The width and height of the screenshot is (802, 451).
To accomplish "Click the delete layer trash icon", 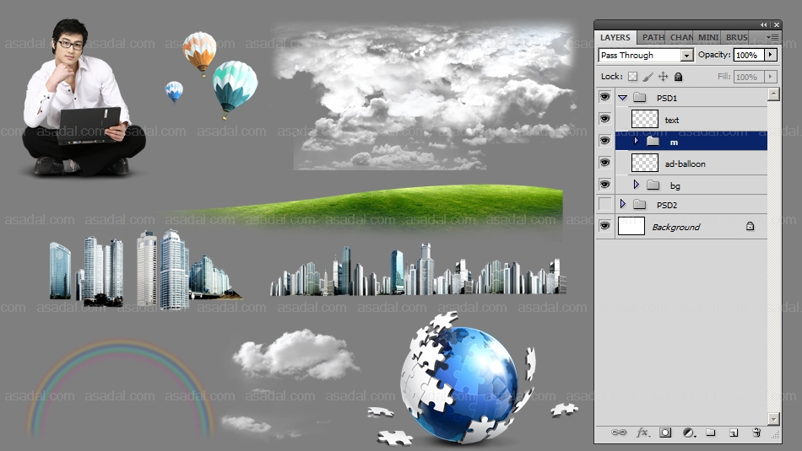I will click(x=756, y=432).
